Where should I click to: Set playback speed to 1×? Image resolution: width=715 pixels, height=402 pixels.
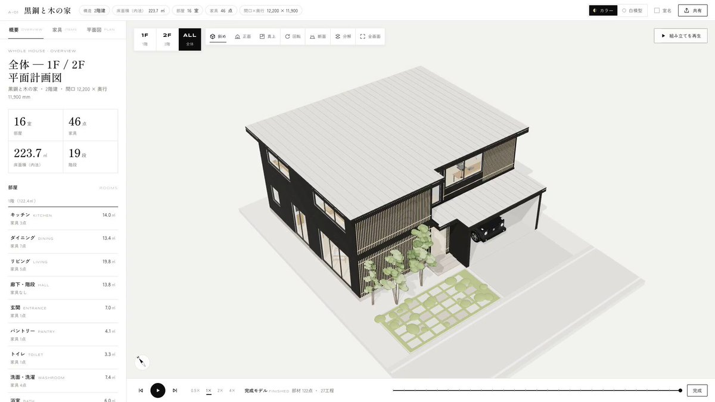[209, 391]
